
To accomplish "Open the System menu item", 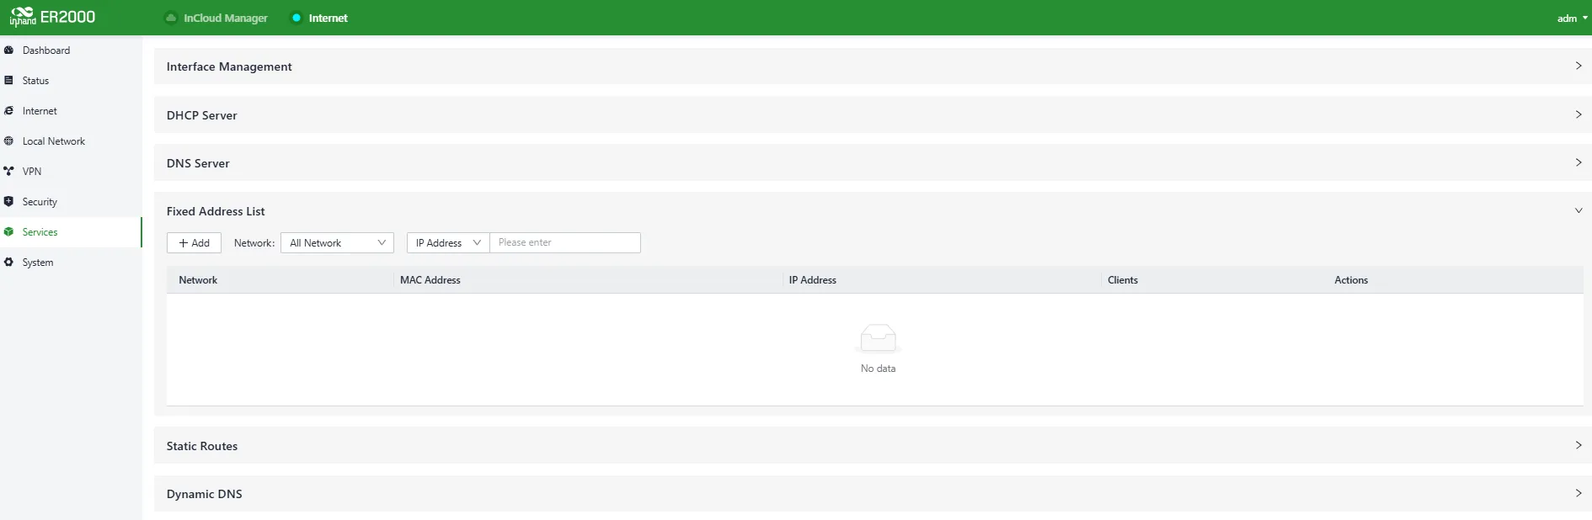I will 71,263.
